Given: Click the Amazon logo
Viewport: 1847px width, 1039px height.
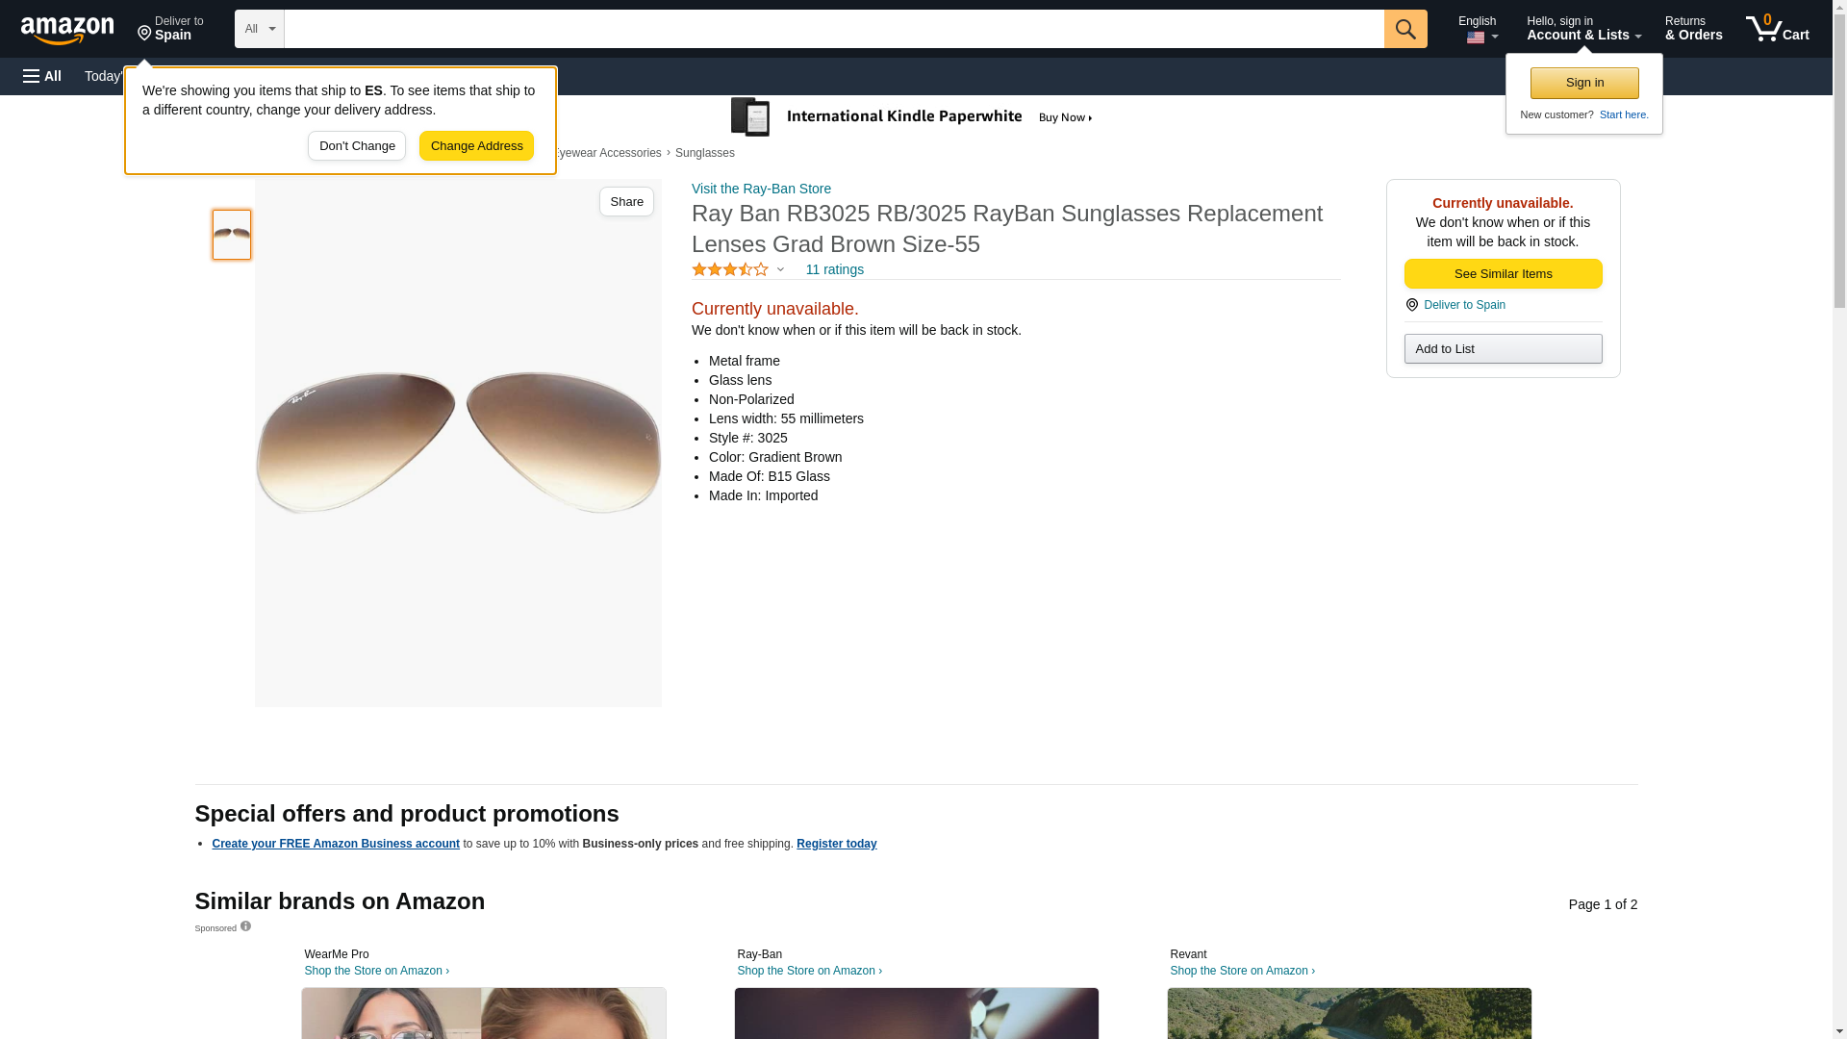Looking at the screenshot, I should (x=67, y=30).
